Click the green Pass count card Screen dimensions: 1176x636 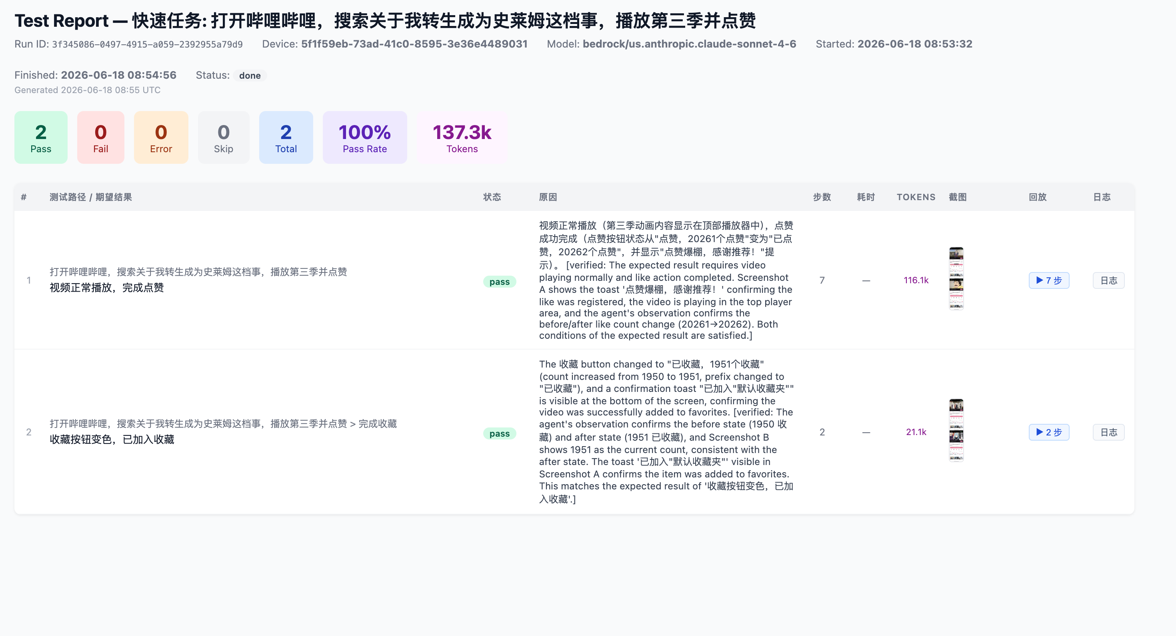coord(41,137)
